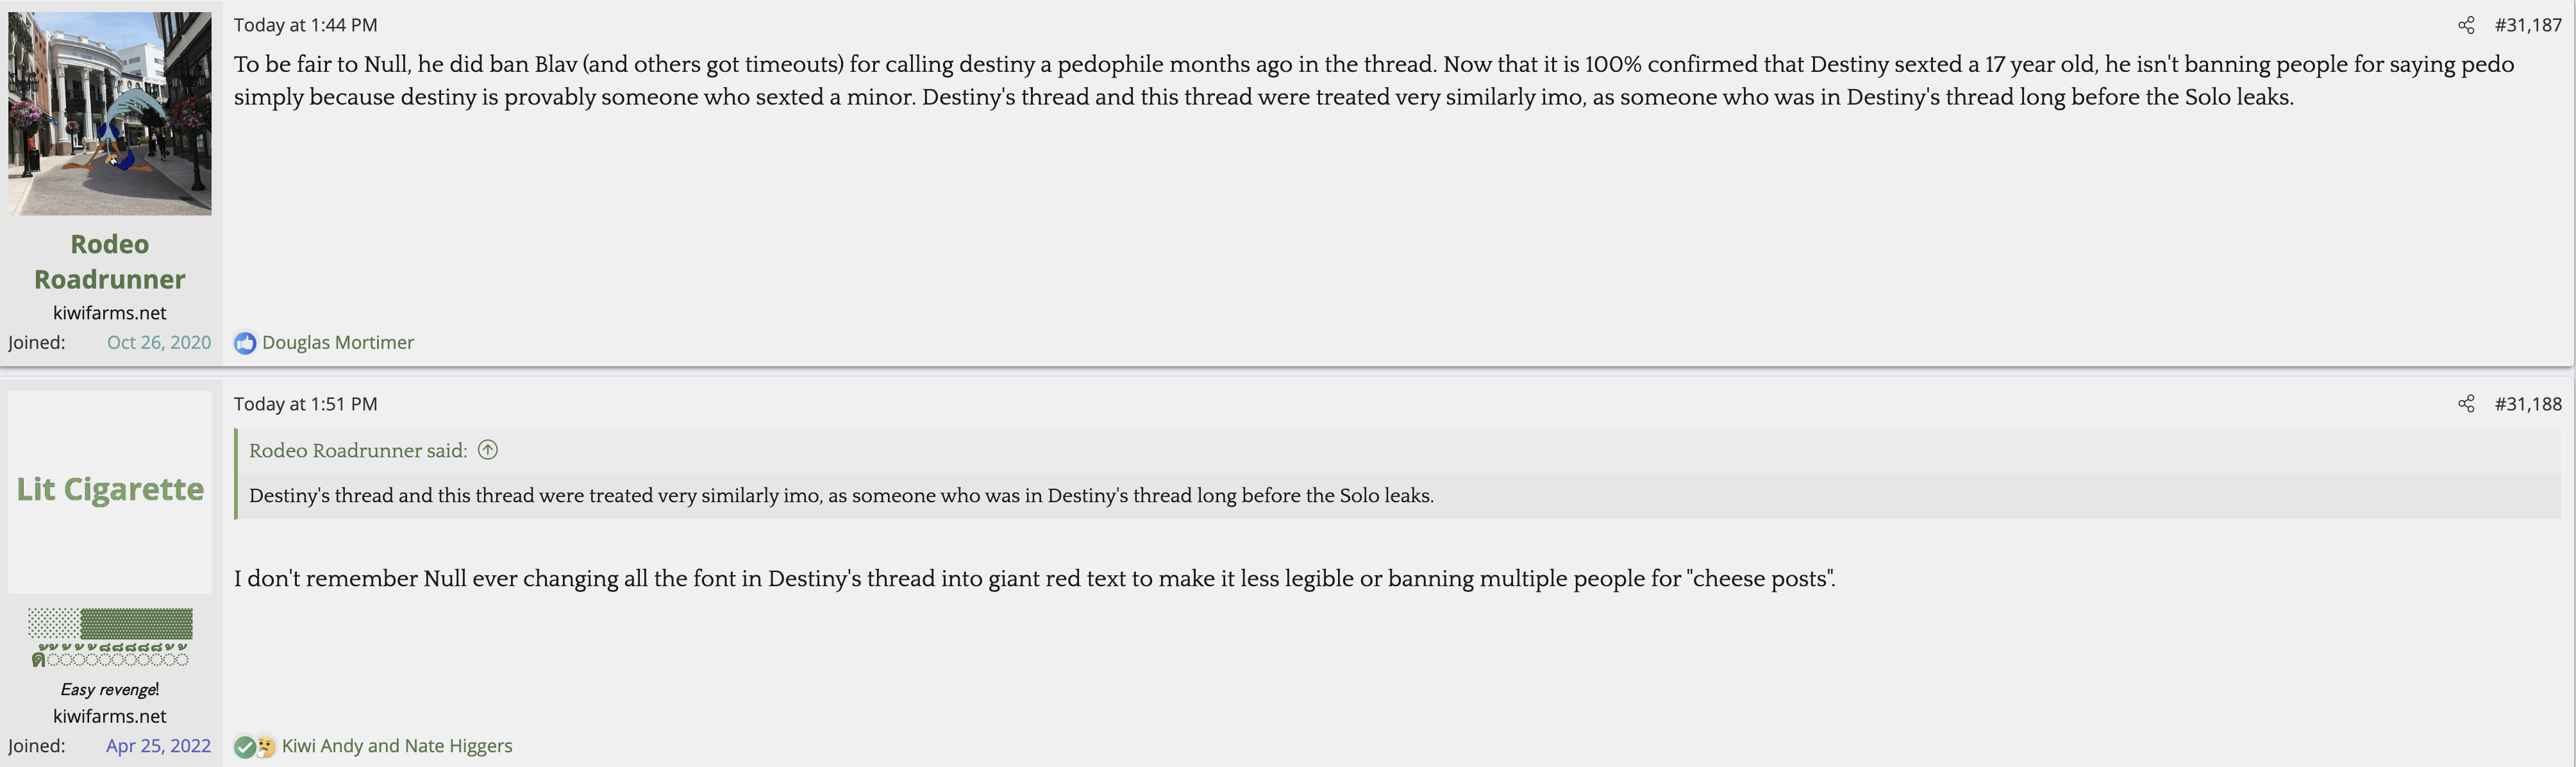Click share icon on post #31,187
Image resolution: width=2576 pixels, height=767 pixels.
tap(2466, 25)
